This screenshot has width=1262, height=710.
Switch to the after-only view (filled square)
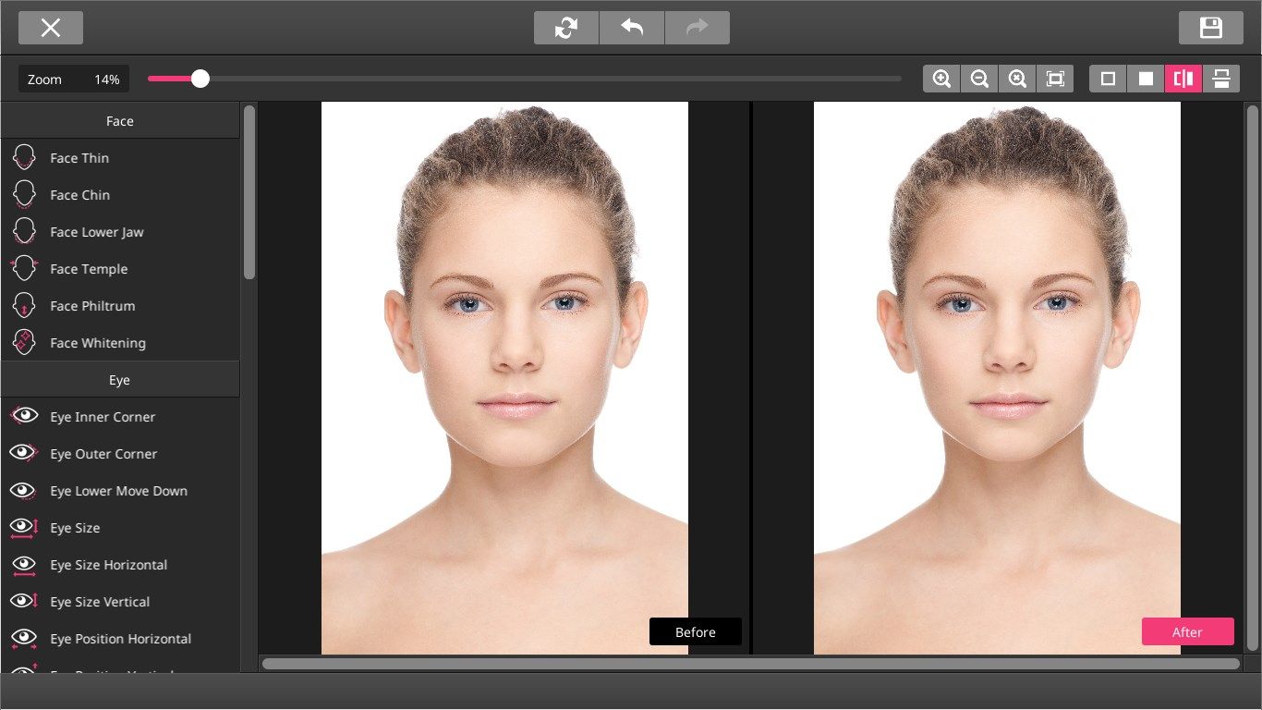pyautogui.click(x=1146, y=79)
